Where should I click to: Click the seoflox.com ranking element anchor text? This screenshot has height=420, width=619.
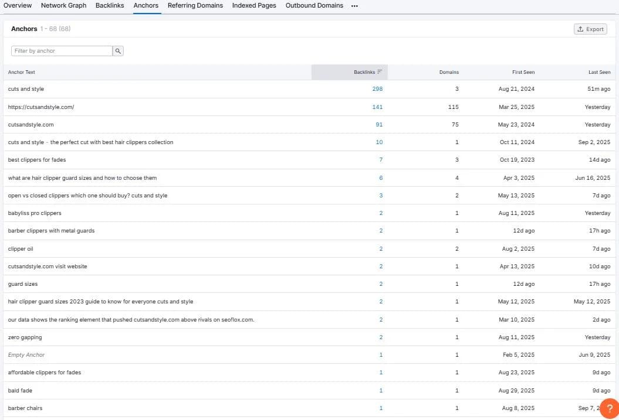[131, 320]
